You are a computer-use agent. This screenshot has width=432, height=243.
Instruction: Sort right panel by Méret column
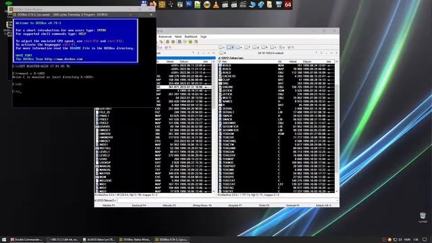click(292, 61)
